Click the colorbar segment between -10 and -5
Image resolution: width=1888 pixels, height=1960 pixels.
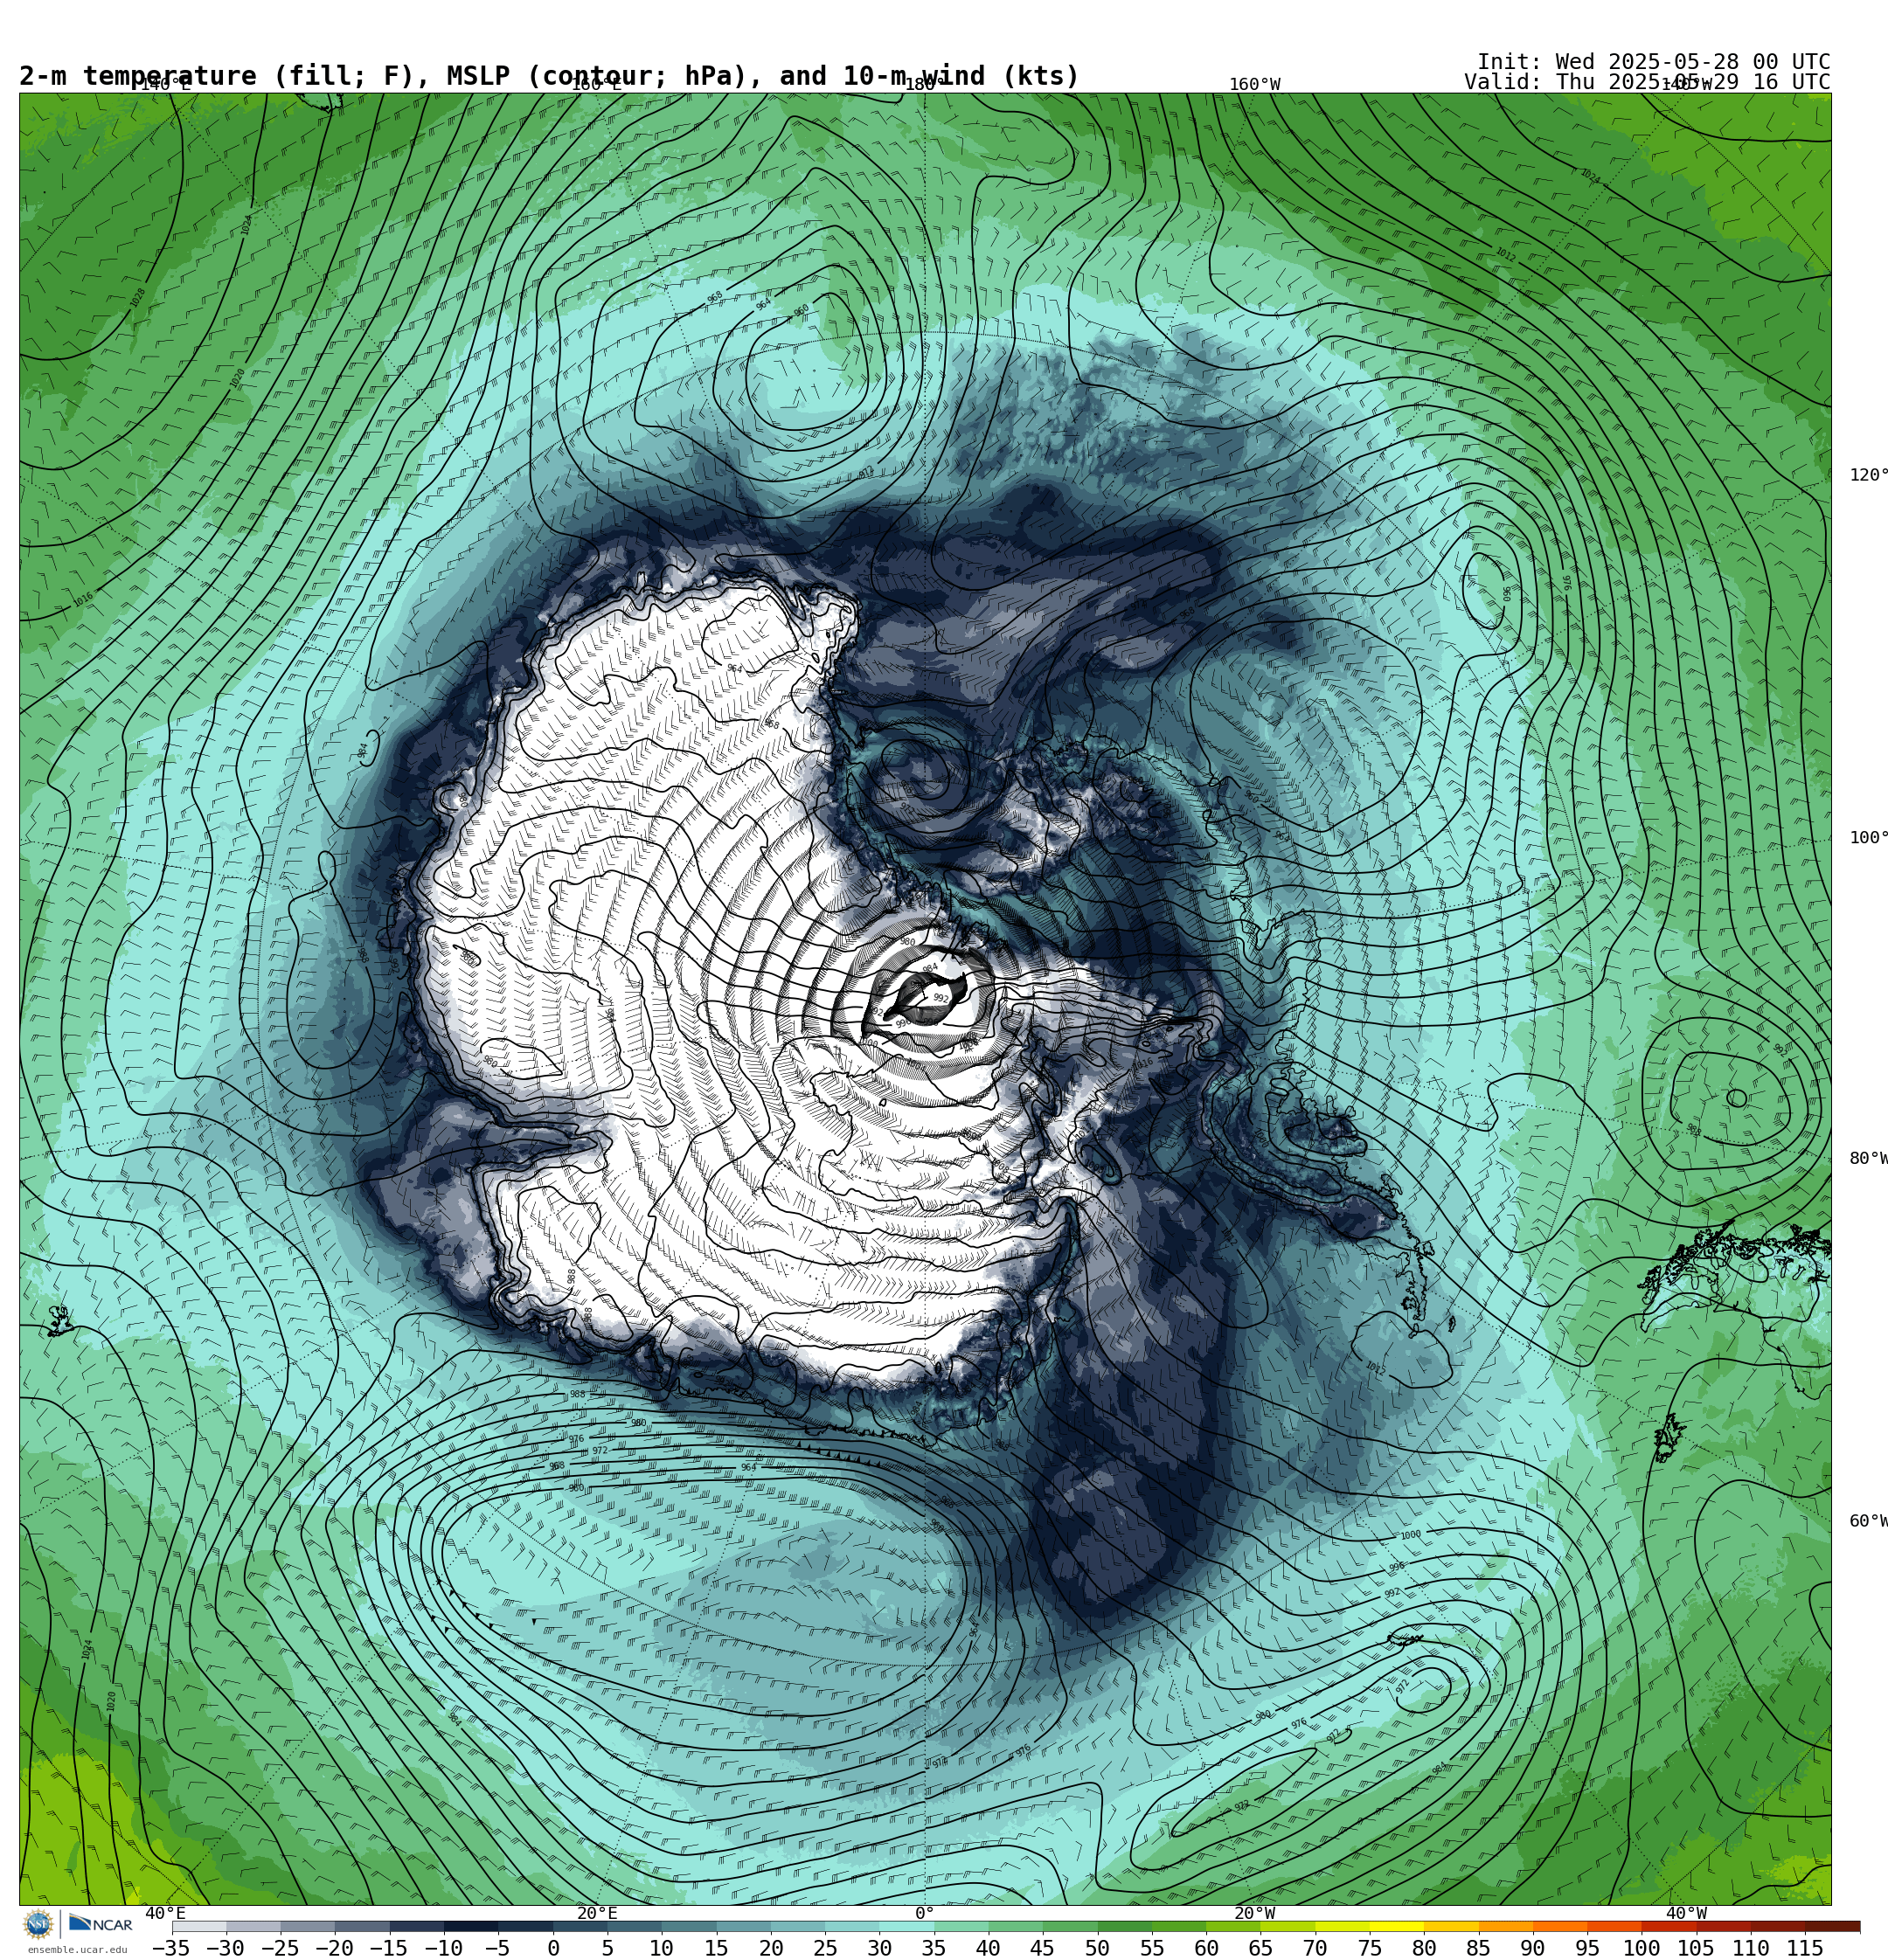click(470, 1926)
